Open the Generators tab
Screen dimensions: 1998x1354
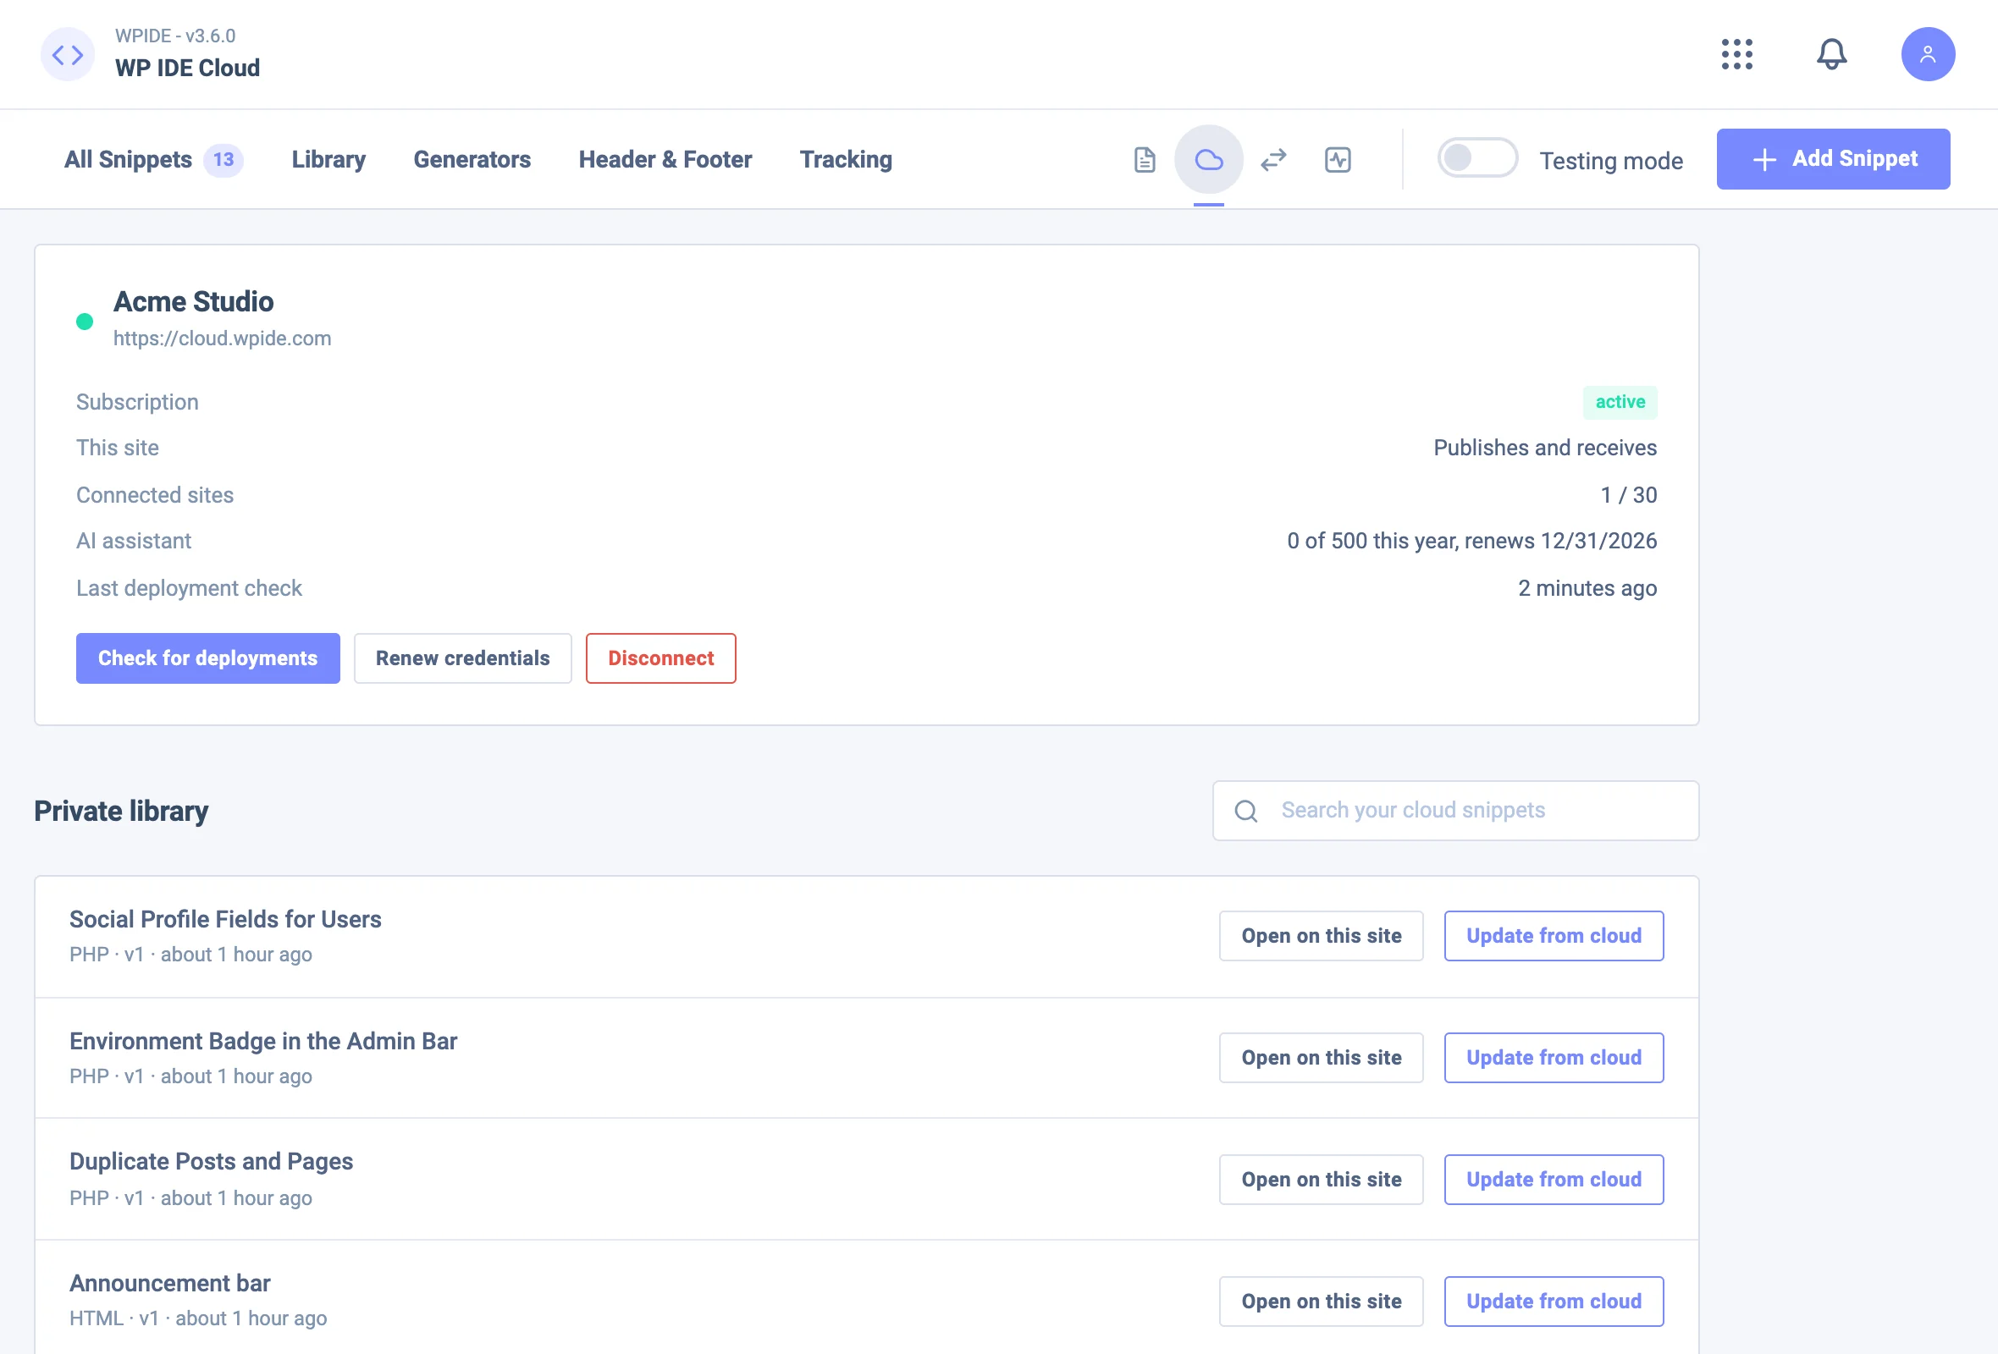472,160
